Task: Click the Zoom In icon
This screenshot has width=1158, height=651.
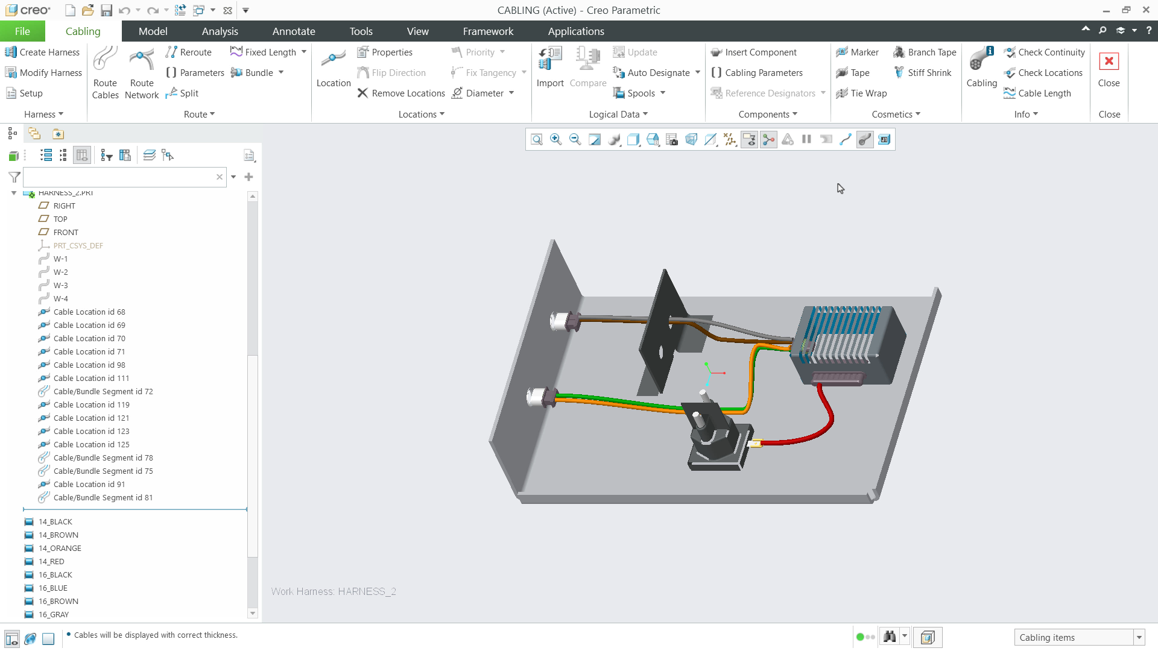Action: [555, 140]
